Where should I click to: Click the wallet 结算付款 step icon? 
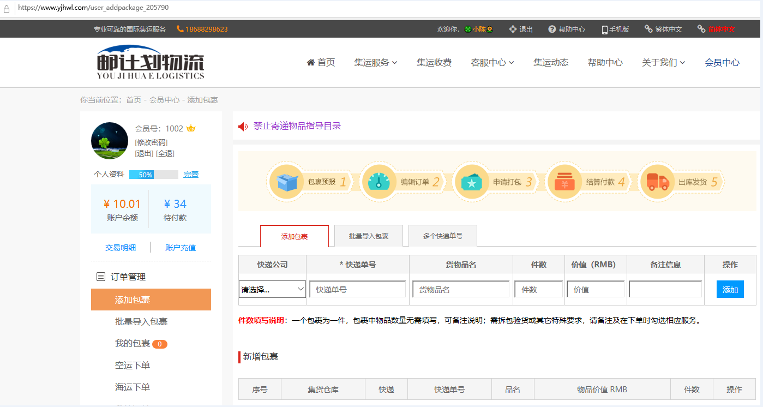coord(564,182)
